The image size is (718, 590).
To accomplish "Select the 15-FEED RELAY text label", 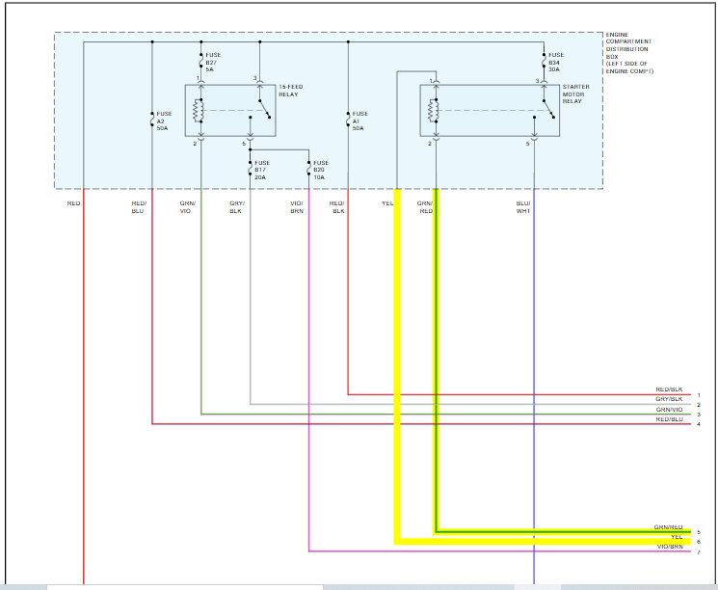I will click(291, 91).
